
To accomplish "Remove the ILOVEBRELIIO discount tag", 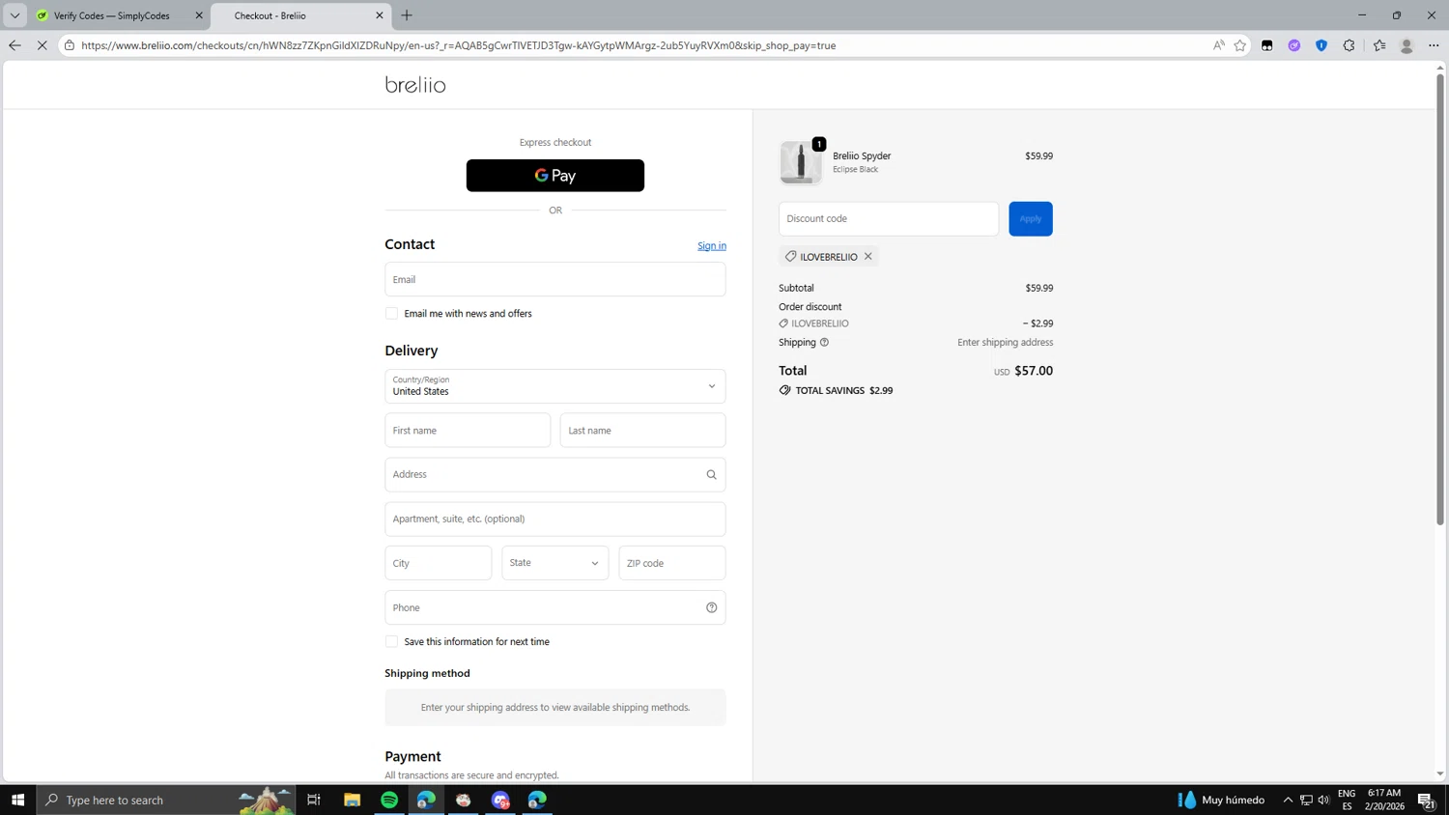I will [867, 257].
